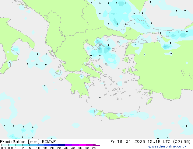The image size is (193, 149).
Task: Click the '40' legend scale label
Action: (x=80, y=148)
